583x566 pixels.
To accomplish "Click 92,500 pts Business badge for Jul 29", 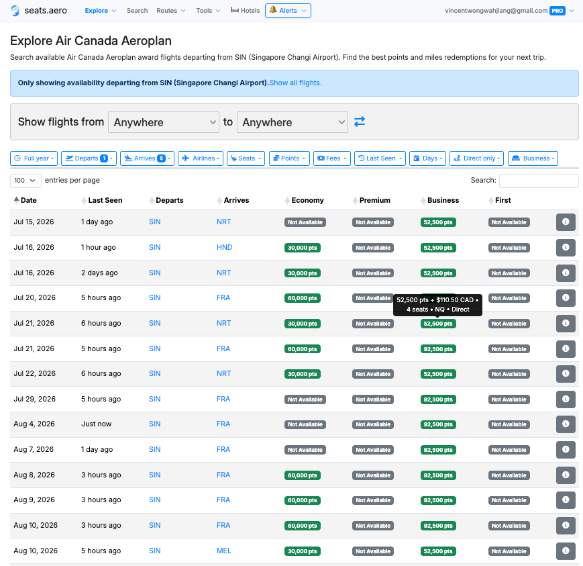I will point(438,399).
